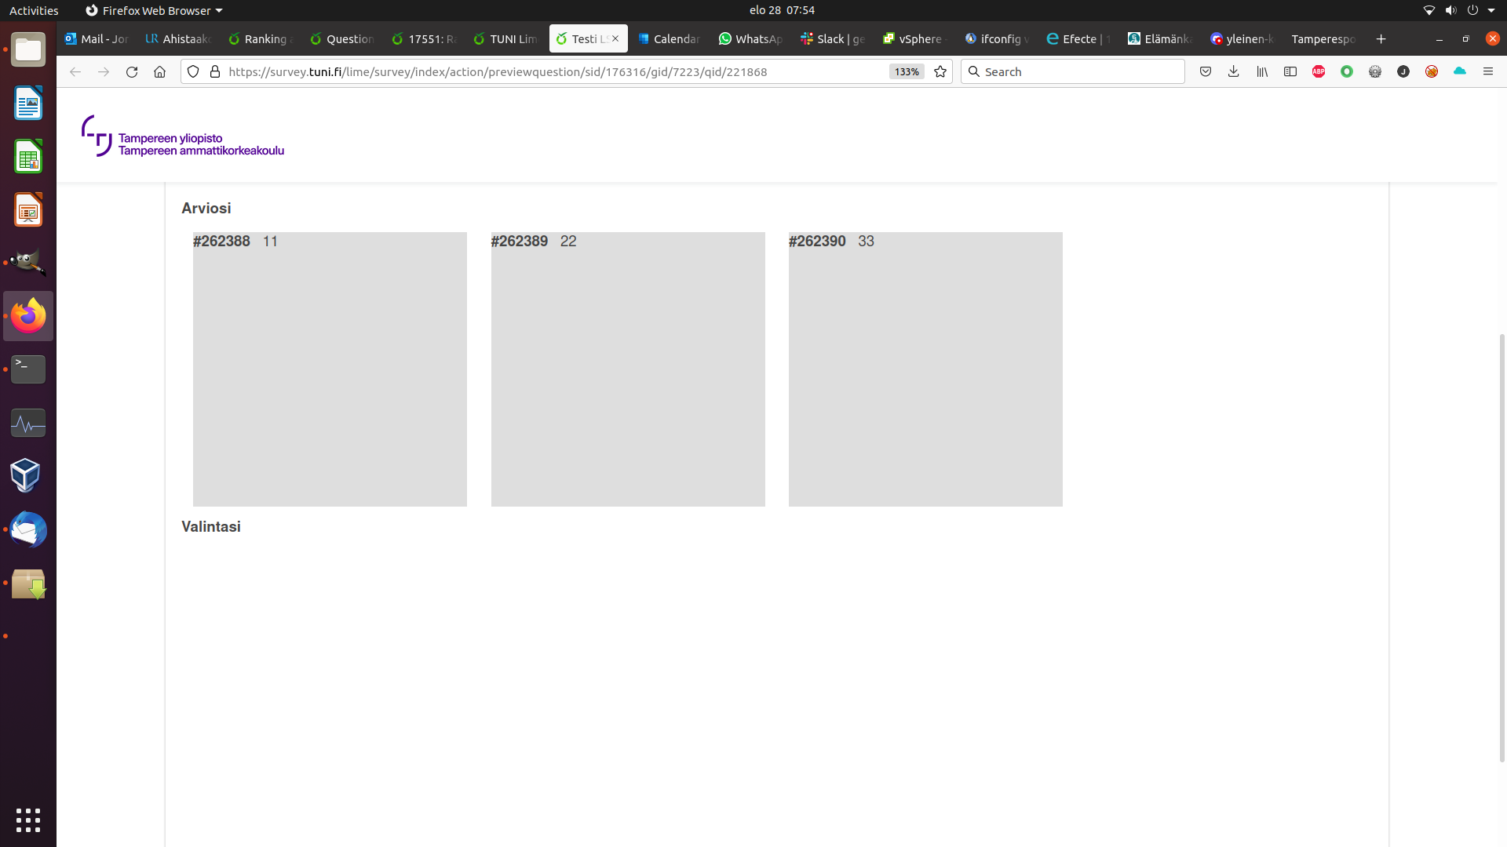Click the 133% zoom level indicator
1507x847 pixels.
[907, 71]
